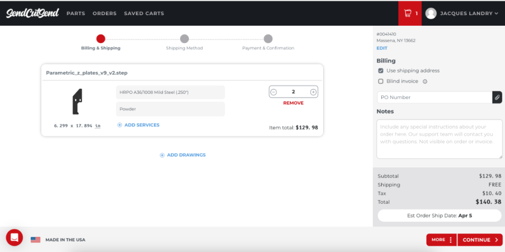Click the user avatar icon
The width and height of the screenshot is (505, 252).
tap(431, 13)
